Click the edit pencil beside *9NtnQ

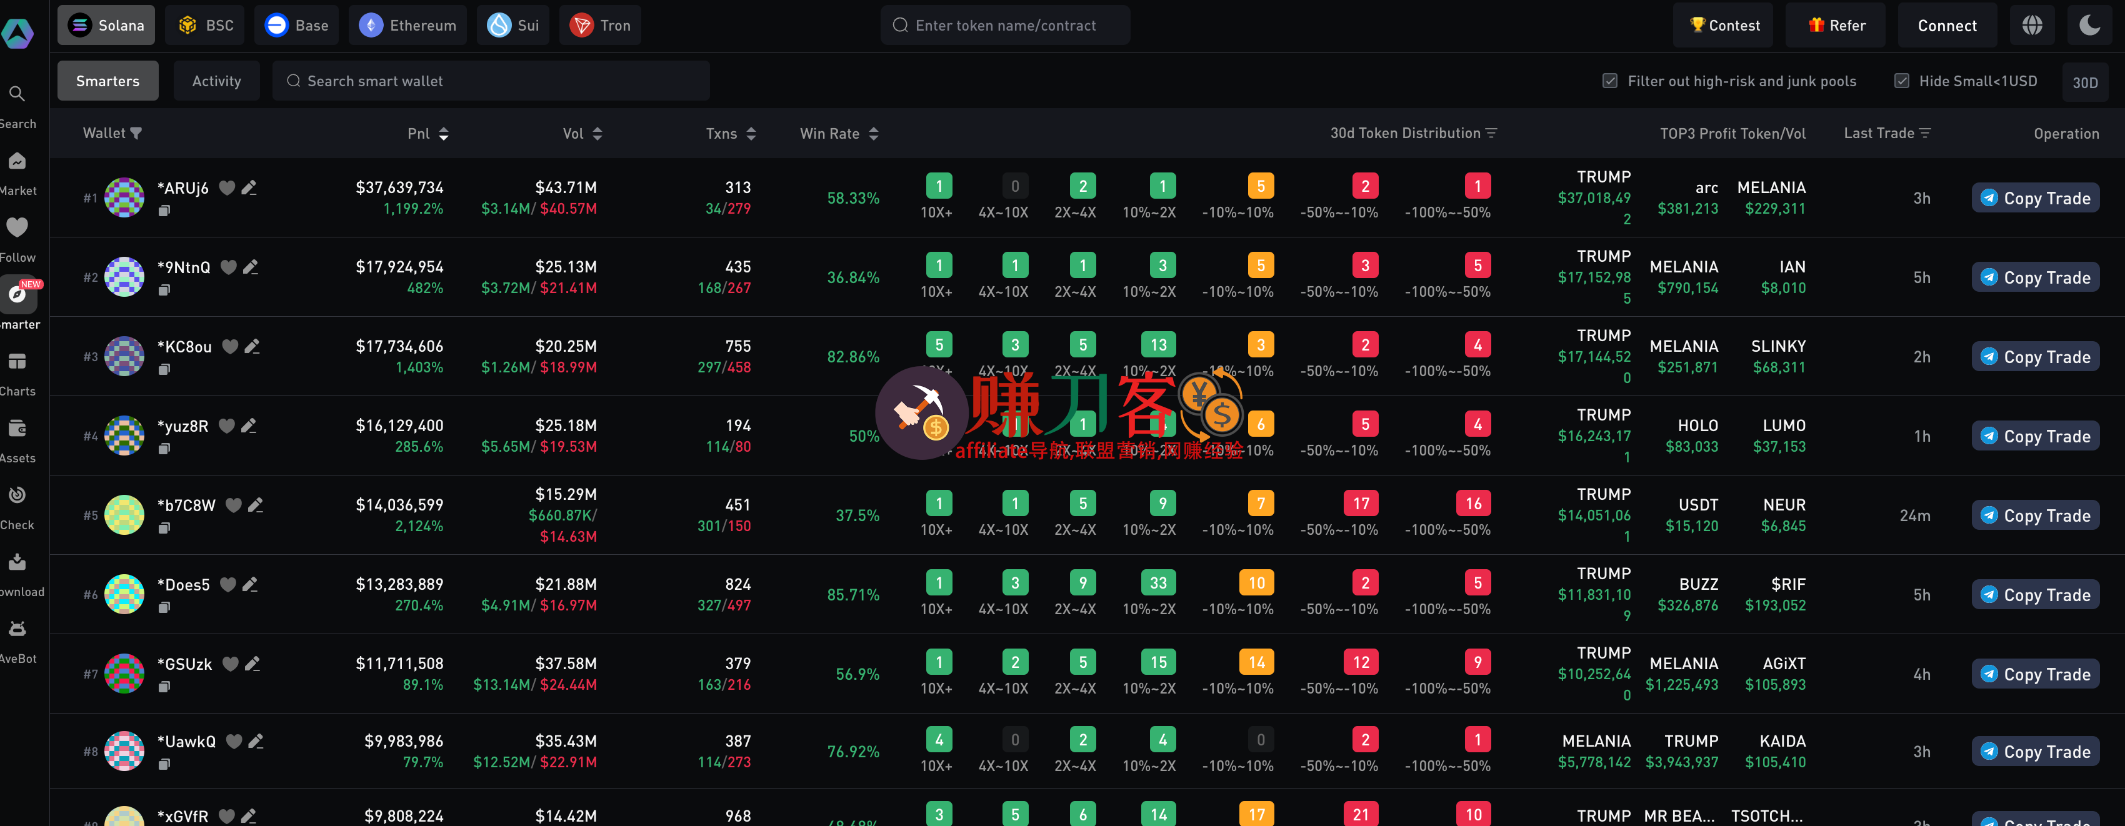(x=251, y=267)
